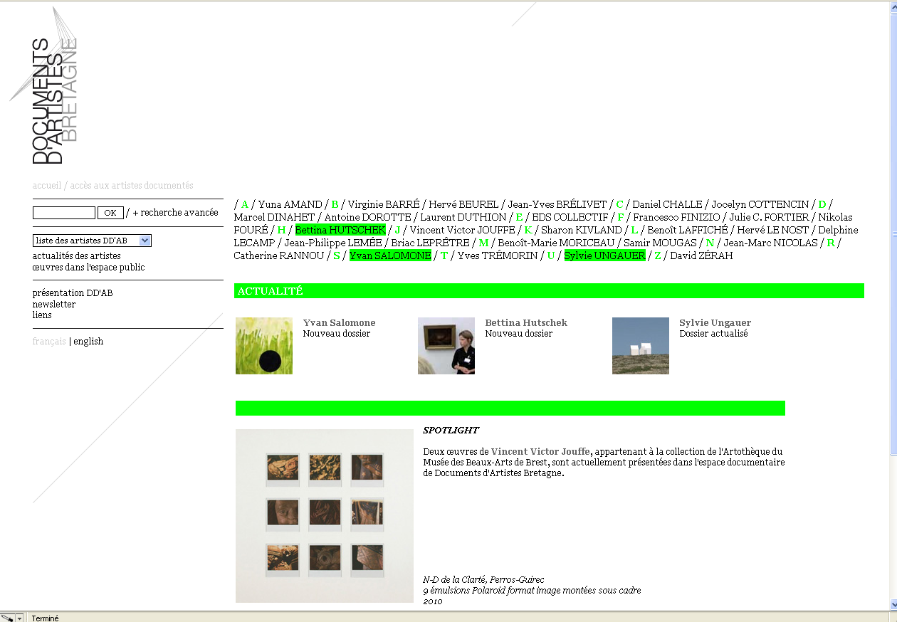Open highlighted Yvan SALOMONE in artist list

[x=390, y=255]
